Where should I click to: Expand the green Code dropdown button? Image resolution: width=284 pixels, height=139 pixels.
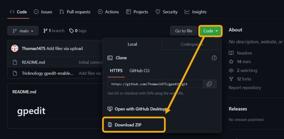[x=210, y=31]
